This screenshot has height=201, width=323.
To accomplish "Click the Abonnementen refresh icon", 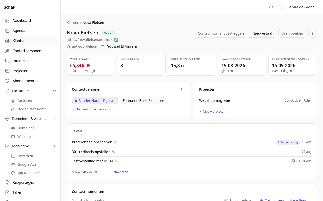I will 7,81.
